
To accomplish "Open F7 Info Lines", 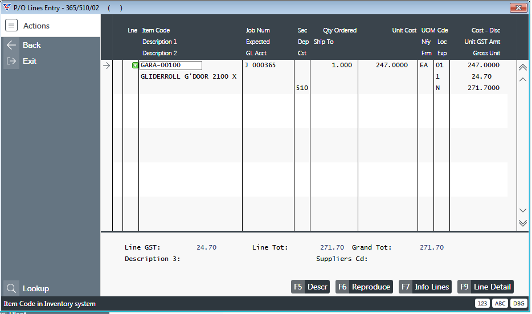I will pos(425,287).
